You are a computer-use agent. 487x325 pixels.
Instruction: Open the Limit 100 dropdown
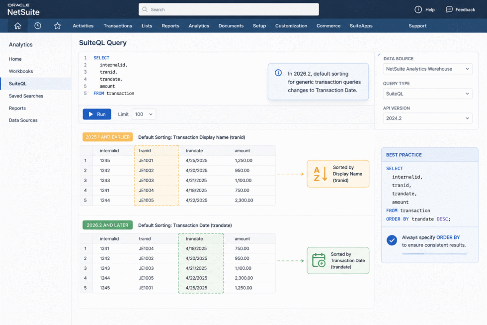click(144, 114)
